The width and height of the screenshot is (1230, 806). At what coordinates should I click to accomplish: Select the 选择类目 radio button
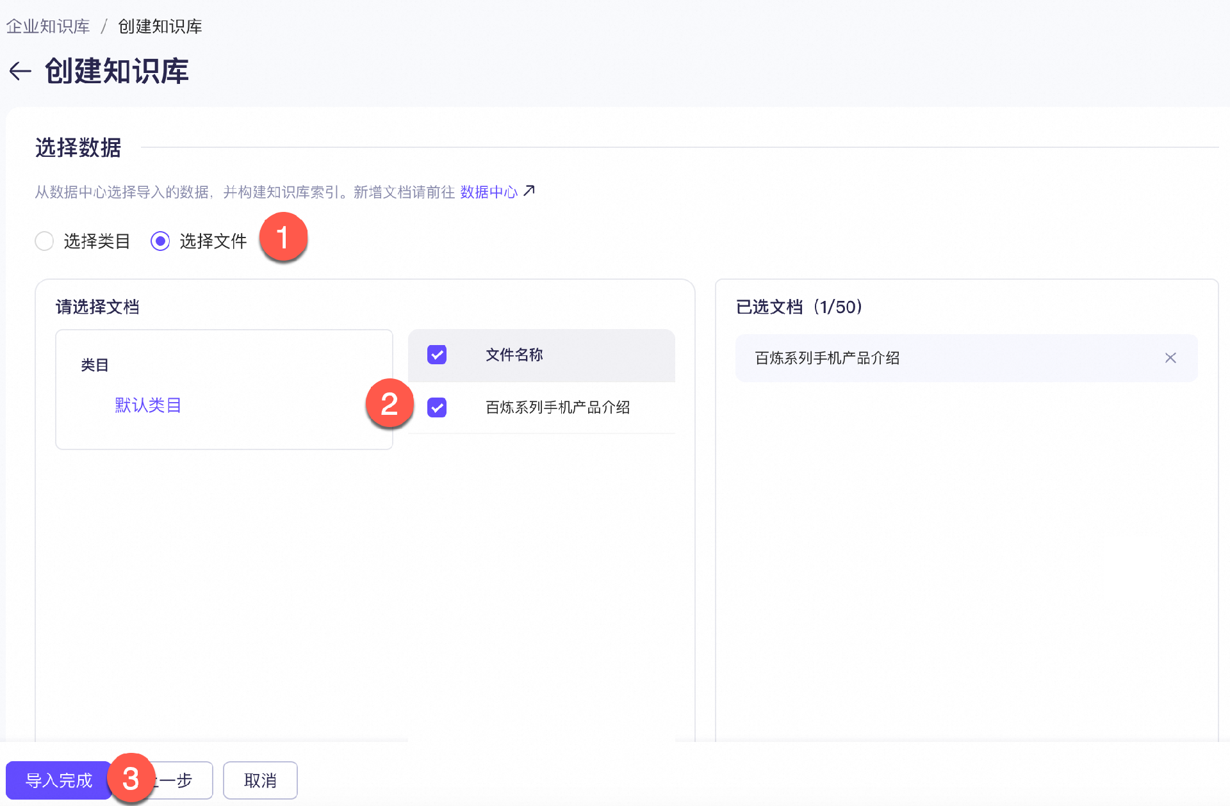[44, 241]
